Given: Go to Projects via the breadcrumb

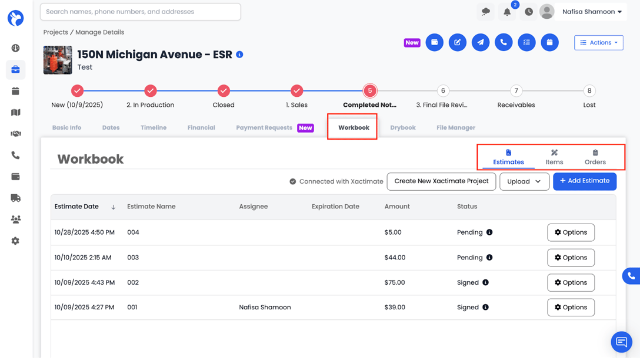Looking at the screenshot, I should 55,32.
